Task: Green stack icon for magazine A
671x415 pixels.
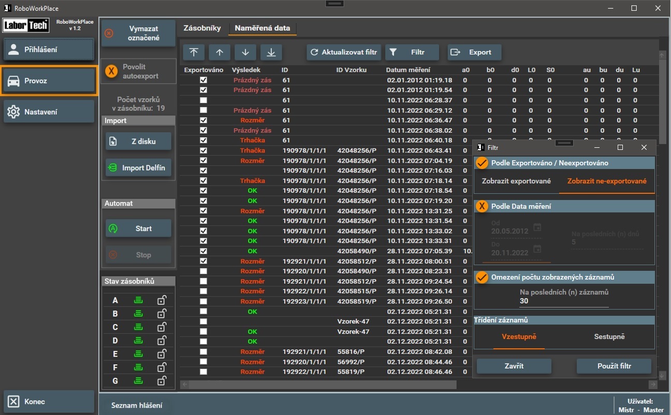Action: click(x=138, y=300)
